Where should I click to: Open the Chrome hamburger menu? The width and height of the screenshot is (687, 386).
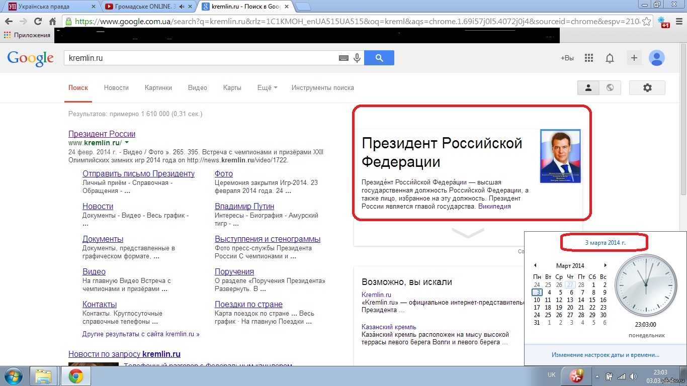click(x=678, y=22)
